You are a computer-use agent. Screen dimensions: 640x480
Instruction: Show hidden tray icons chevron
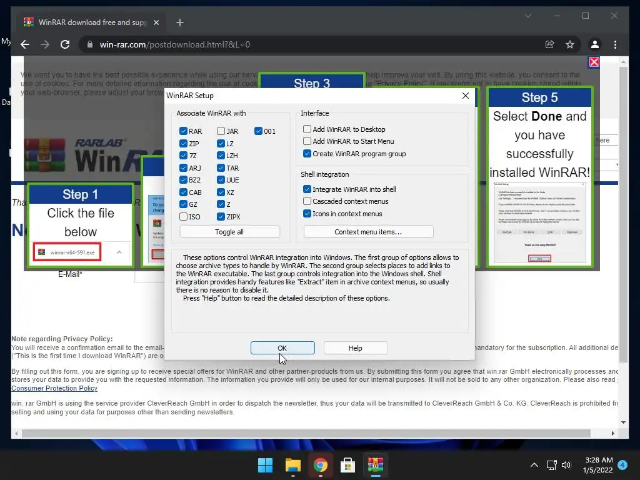(x=534, y=465)
